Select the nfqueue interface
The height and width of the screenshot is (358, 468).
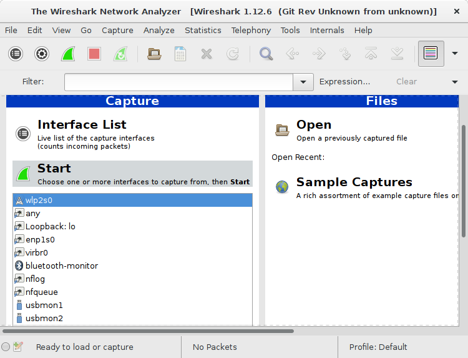[132, 292]
